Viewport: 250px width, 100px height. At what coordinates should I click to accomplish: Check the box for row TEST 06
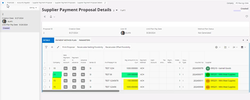pyautogui.click(x=45, y=74)
